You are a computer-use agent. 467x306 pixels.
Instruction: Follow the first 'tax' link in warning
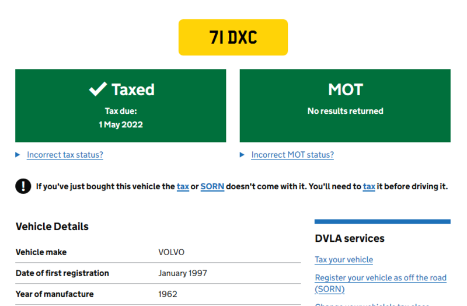click(x=183, y=186)
